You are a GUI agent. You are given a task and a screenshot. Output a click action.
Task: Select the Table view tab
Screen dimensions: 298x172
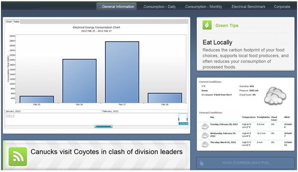pyautogui.click(x=17, y=22)
